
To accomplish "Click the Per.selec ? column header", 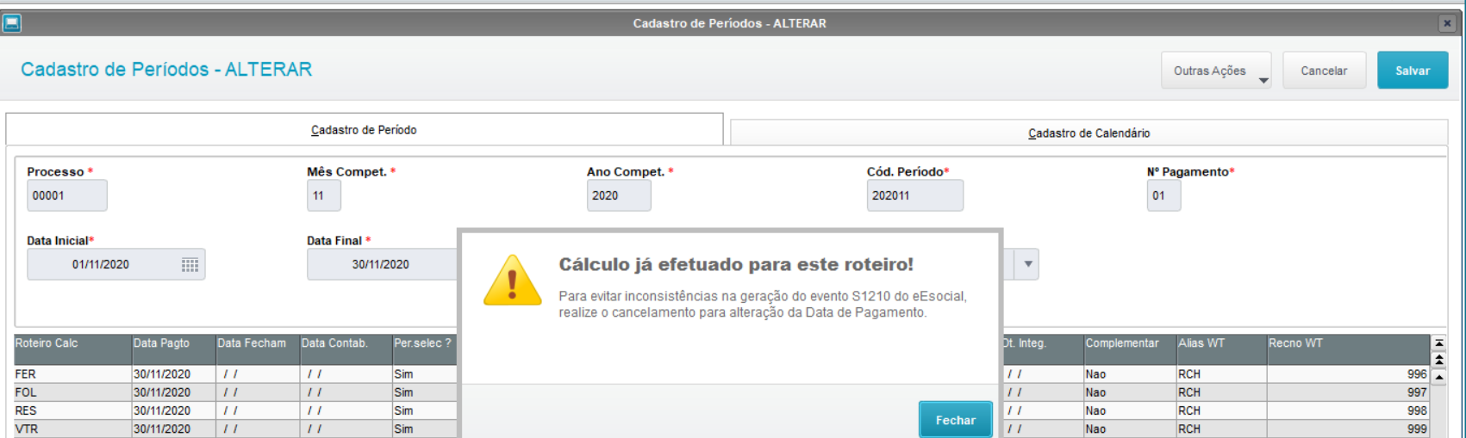I will click(x=424, y=349).
